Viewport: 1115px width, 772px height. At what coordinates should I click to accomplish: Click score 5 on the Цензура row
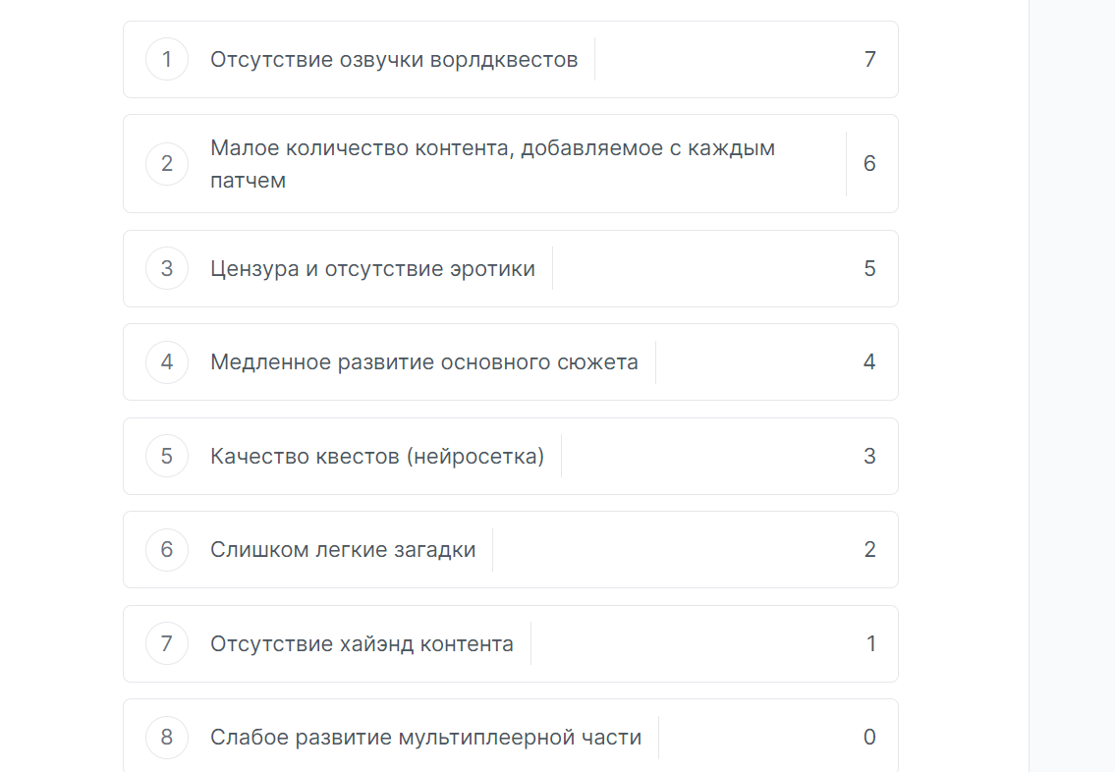[x=869, y=269]
